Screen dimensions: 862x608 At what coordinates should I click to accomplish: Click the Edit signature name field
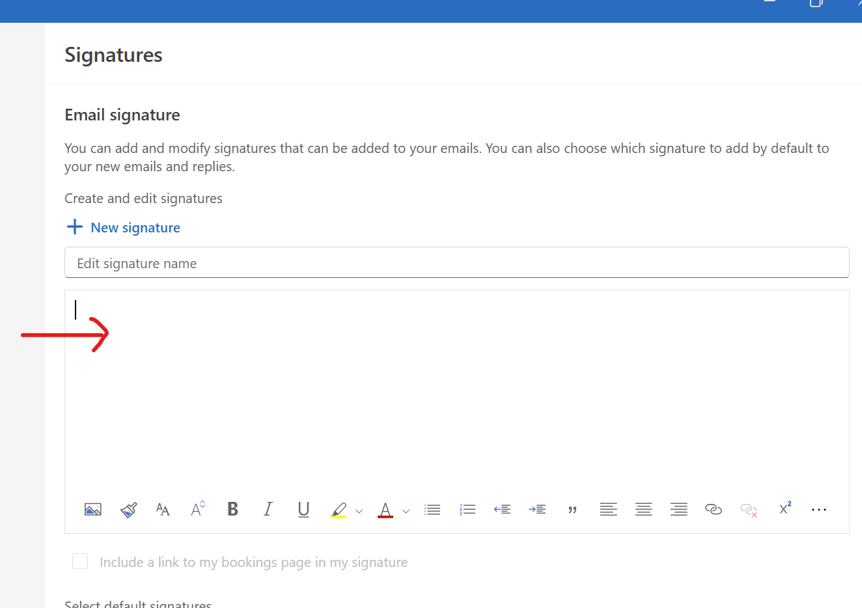[456, 263]
